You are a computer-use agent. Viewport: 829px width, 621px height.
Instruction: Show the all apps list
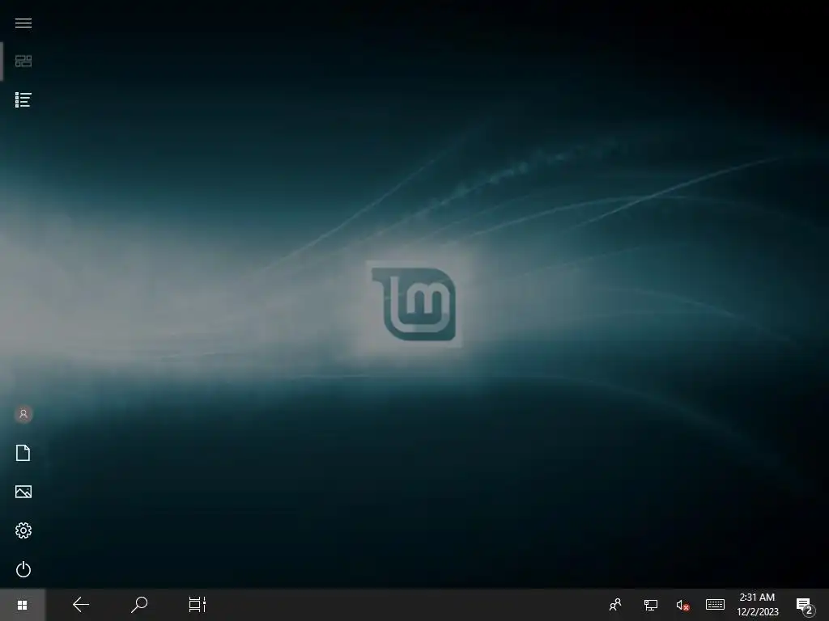click(23, 99)
